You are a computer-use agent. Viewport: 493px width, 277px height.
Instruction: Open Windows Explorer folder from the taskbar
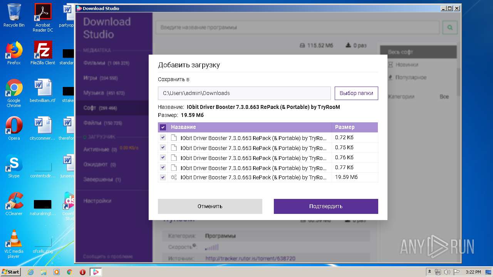[44, 272]
